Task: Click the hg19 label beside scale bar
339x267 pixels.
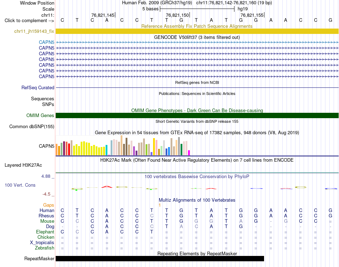Action: tap(243, 9)
